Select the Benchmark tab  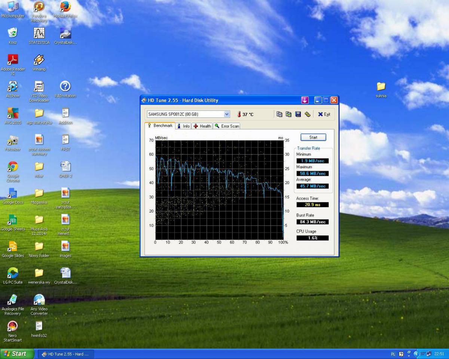[x=160, y=126]
